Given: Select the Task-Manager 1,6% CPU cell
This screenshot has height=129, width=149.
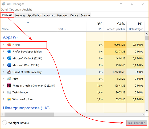Looking at the screenshot, I should click(95, 92).
